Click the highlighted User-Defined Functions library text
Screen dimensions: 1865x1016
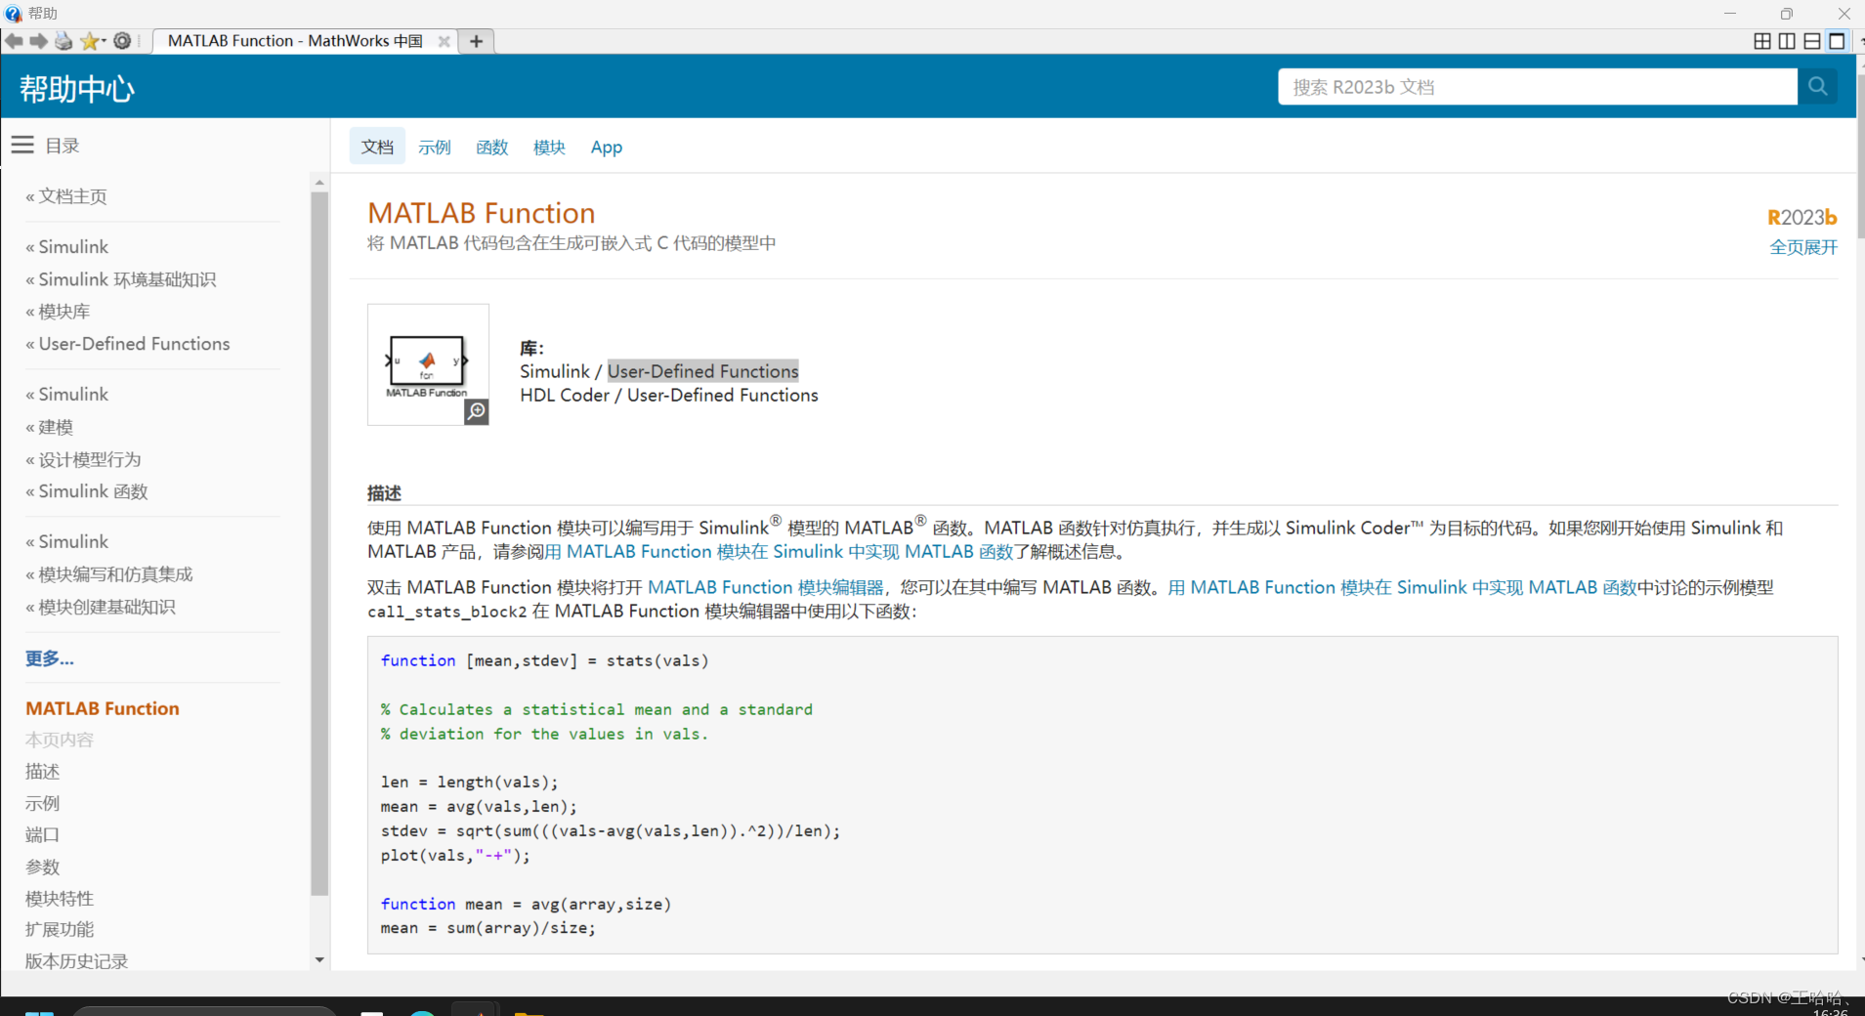pyautogui.click(x=703, y=371)
